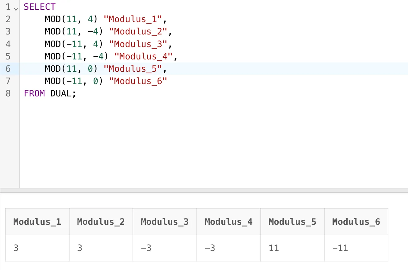Image resolution: width=408 pixels, height=270 pixels.
Task: Select line number 5 in the gutter
Action: [x=8, y=56]
